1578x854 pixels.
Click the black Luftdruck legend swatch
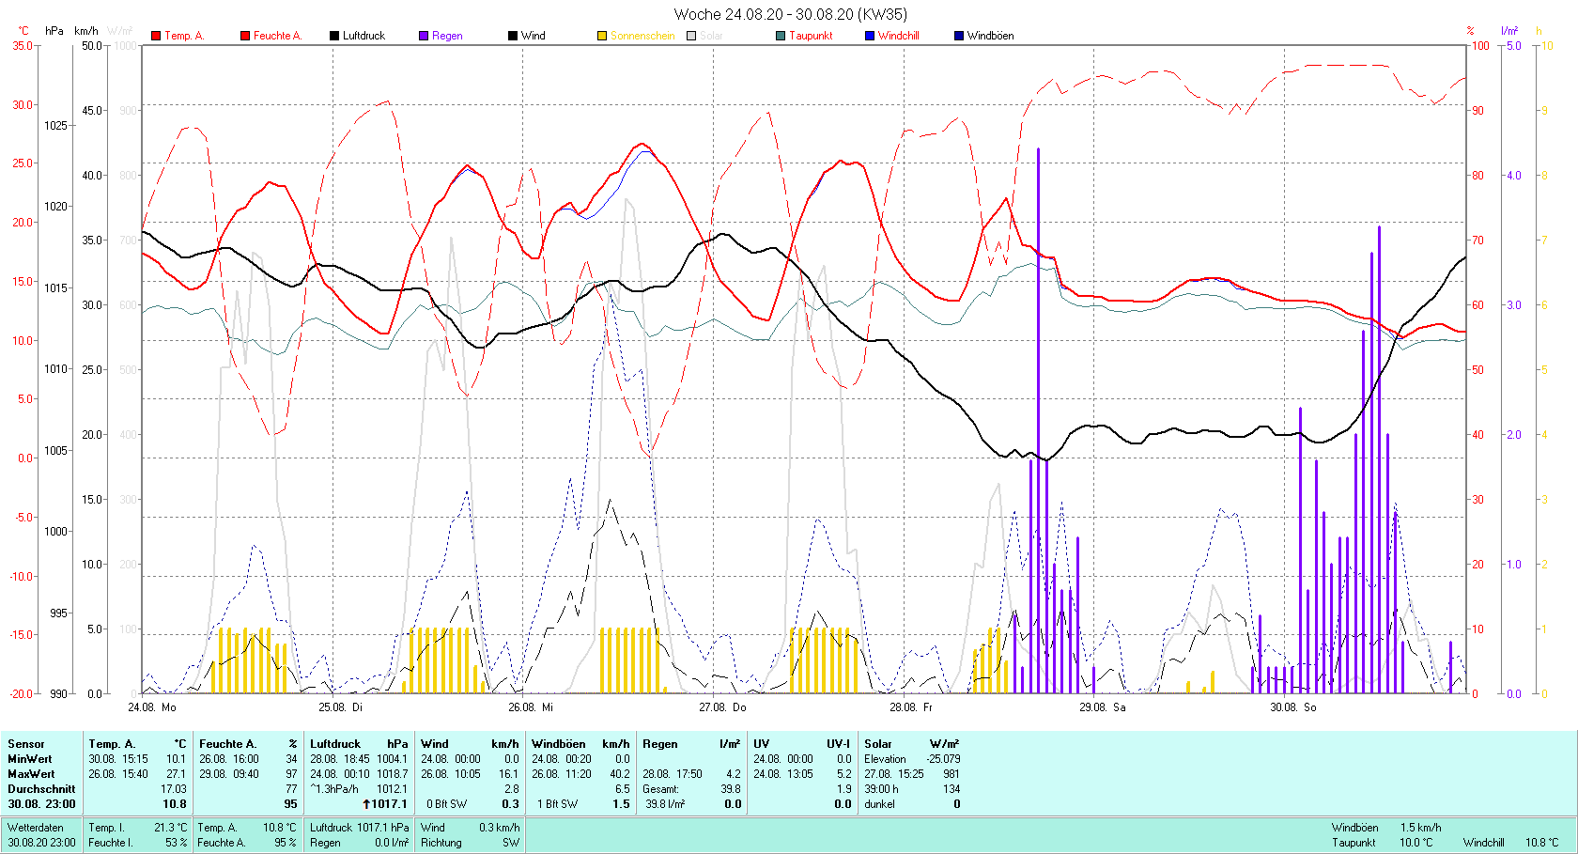pyautogui.click(x=334, y=36)
